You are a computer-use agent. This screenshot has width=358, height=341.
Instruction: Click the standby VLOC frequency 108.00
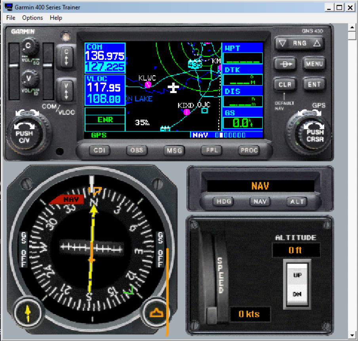tap(104, 99)
